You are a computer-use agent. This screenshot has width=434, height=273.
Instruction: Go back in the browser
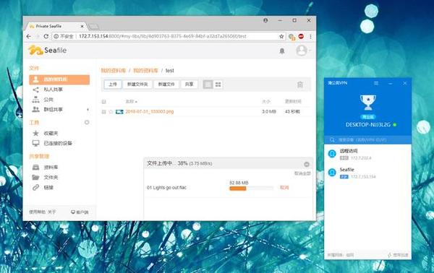coord(28,36)
